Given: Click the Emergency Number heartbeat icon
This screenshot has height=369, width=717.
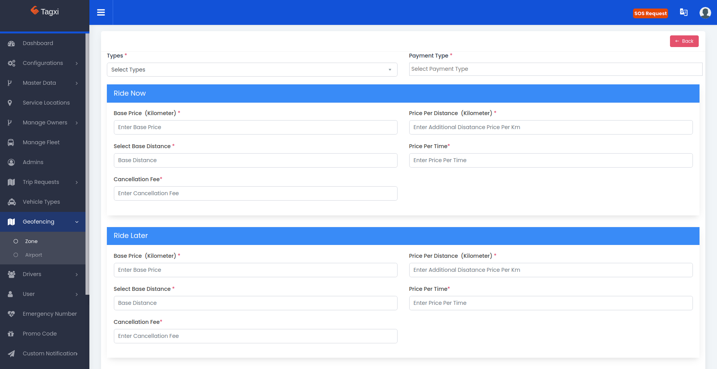Looking at the screenshot, I should click(x=11, y=314).
